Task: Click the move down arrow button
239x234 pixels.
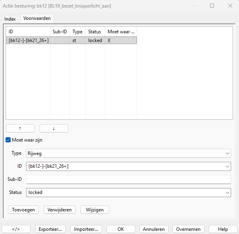Action: pos(54,128)
